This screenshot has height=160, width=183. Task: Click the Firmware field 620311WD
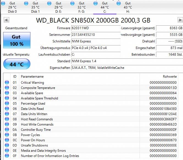tap(96, 28)
